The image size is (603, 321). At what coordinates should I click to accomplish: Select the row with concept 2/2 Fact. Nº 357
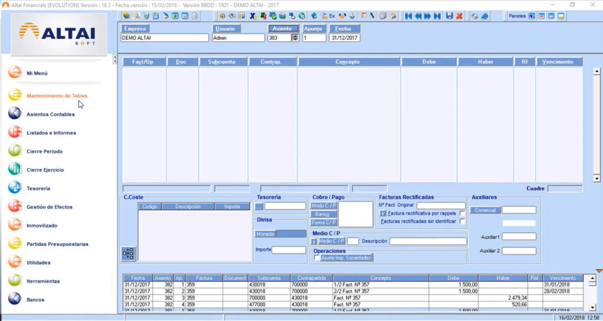tap(353, 291)
